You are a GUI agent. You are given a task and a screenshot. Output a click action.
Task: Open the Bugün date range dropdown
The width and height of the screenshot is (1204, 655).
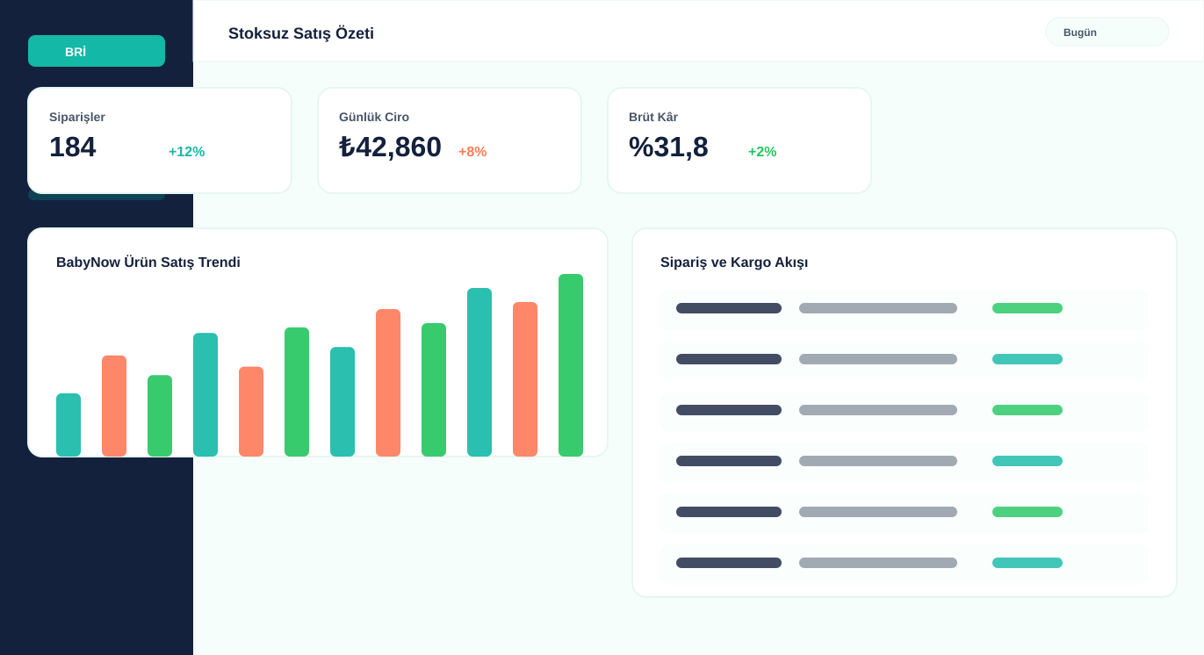[x=1107, y=32]
